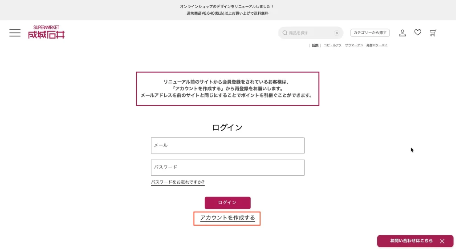Click the magnifier icon in search bar
This screenshot has width=456, height=249.
tap(285, 33)
